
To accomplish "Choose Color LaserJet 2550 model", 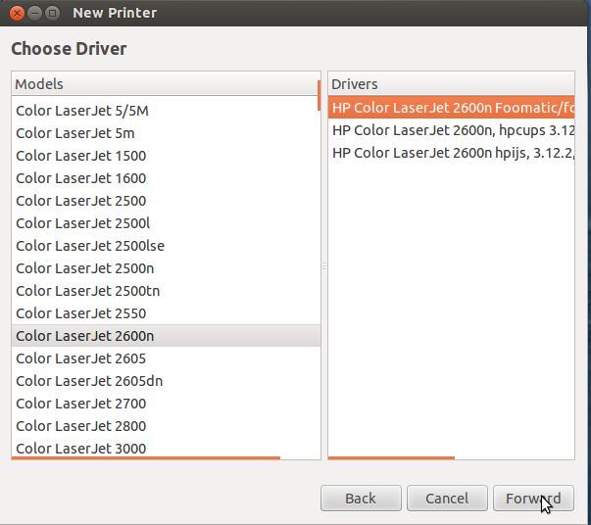I will [166, 313].
